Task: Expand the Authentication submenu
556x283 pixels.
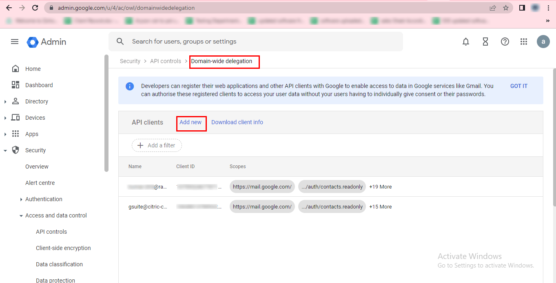Action: point(21,199)
